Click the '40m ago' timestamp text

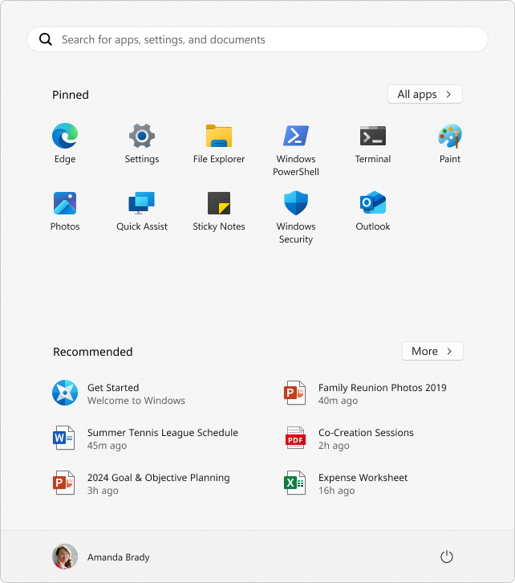pyautogui.click(x=339, y=401)
